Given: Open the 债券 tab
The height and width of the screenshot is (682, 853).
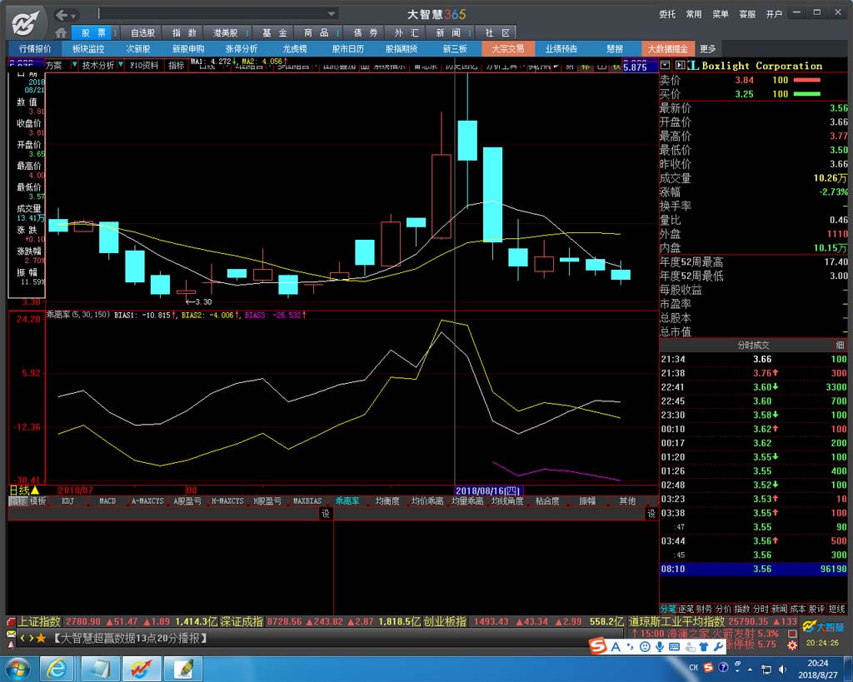Looking at the screenshot, I should pyautogui.click(x=365, y=33).
